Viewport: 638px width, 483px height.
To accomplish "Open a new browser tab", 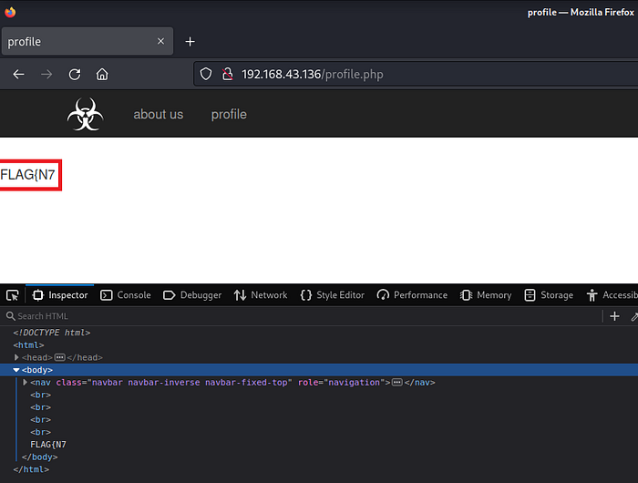I will pos(190,42).
